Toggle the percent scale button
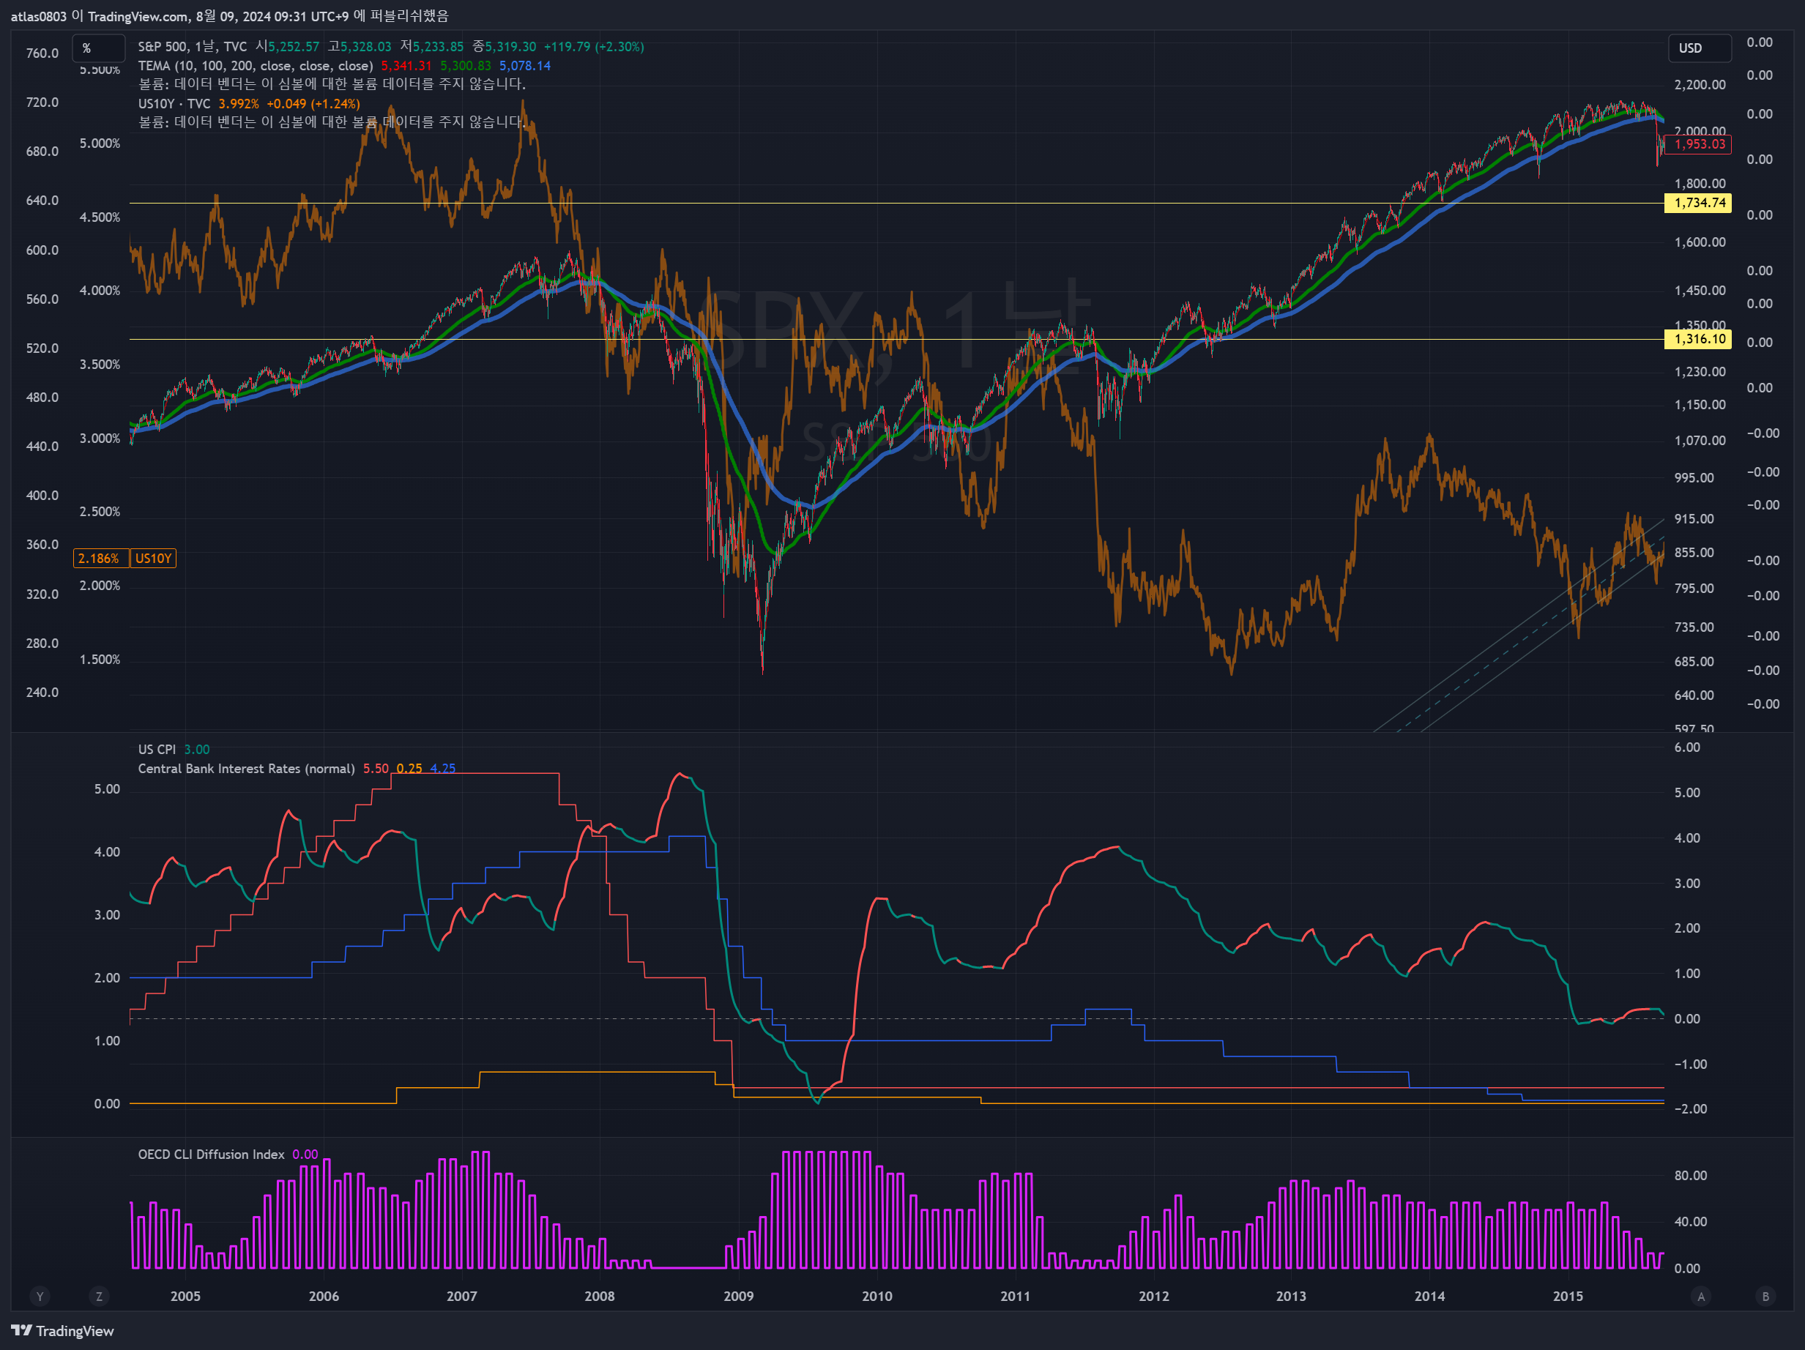The image size is (1805, 1350). 98,48
